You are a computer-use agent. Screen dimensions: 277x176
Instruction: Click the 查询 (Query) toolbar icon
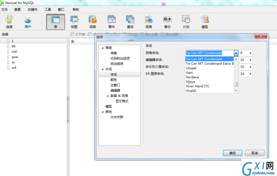point(130,22)
